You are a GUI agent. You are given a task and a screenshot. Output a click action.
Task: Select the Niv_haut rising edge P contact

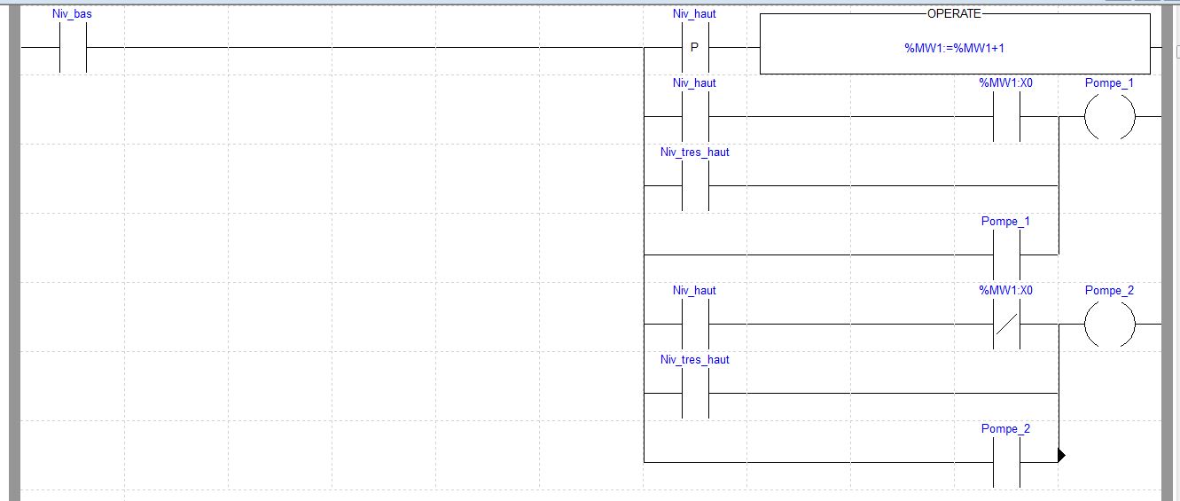coord(694,47)
